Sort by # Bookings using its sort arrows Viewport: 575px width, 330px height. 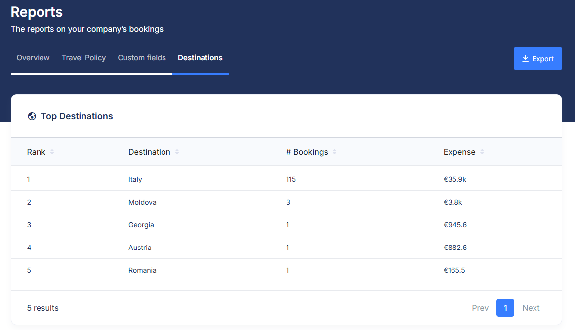point(334,152)
